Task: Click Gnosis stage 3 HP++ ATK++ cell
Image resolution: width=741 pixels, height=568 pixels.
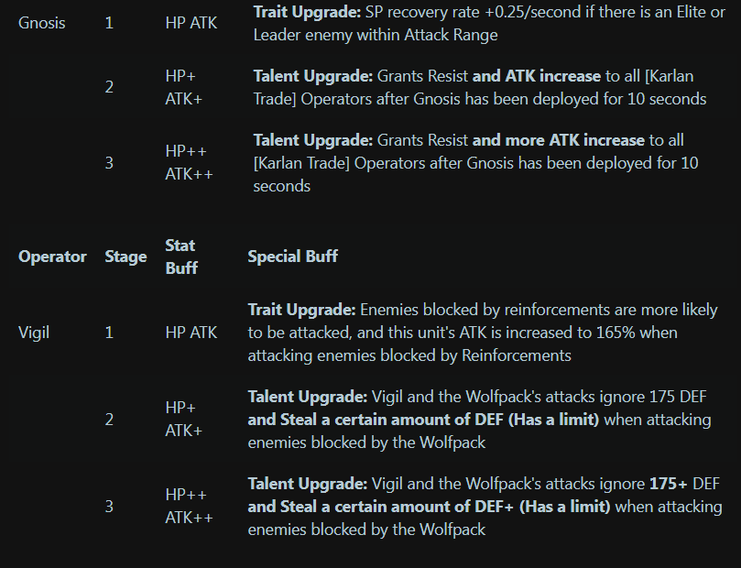Action: pyautogui.click(x=189, y=163)
